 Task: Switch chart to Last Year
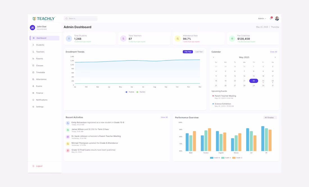click(x=199, y=52)
